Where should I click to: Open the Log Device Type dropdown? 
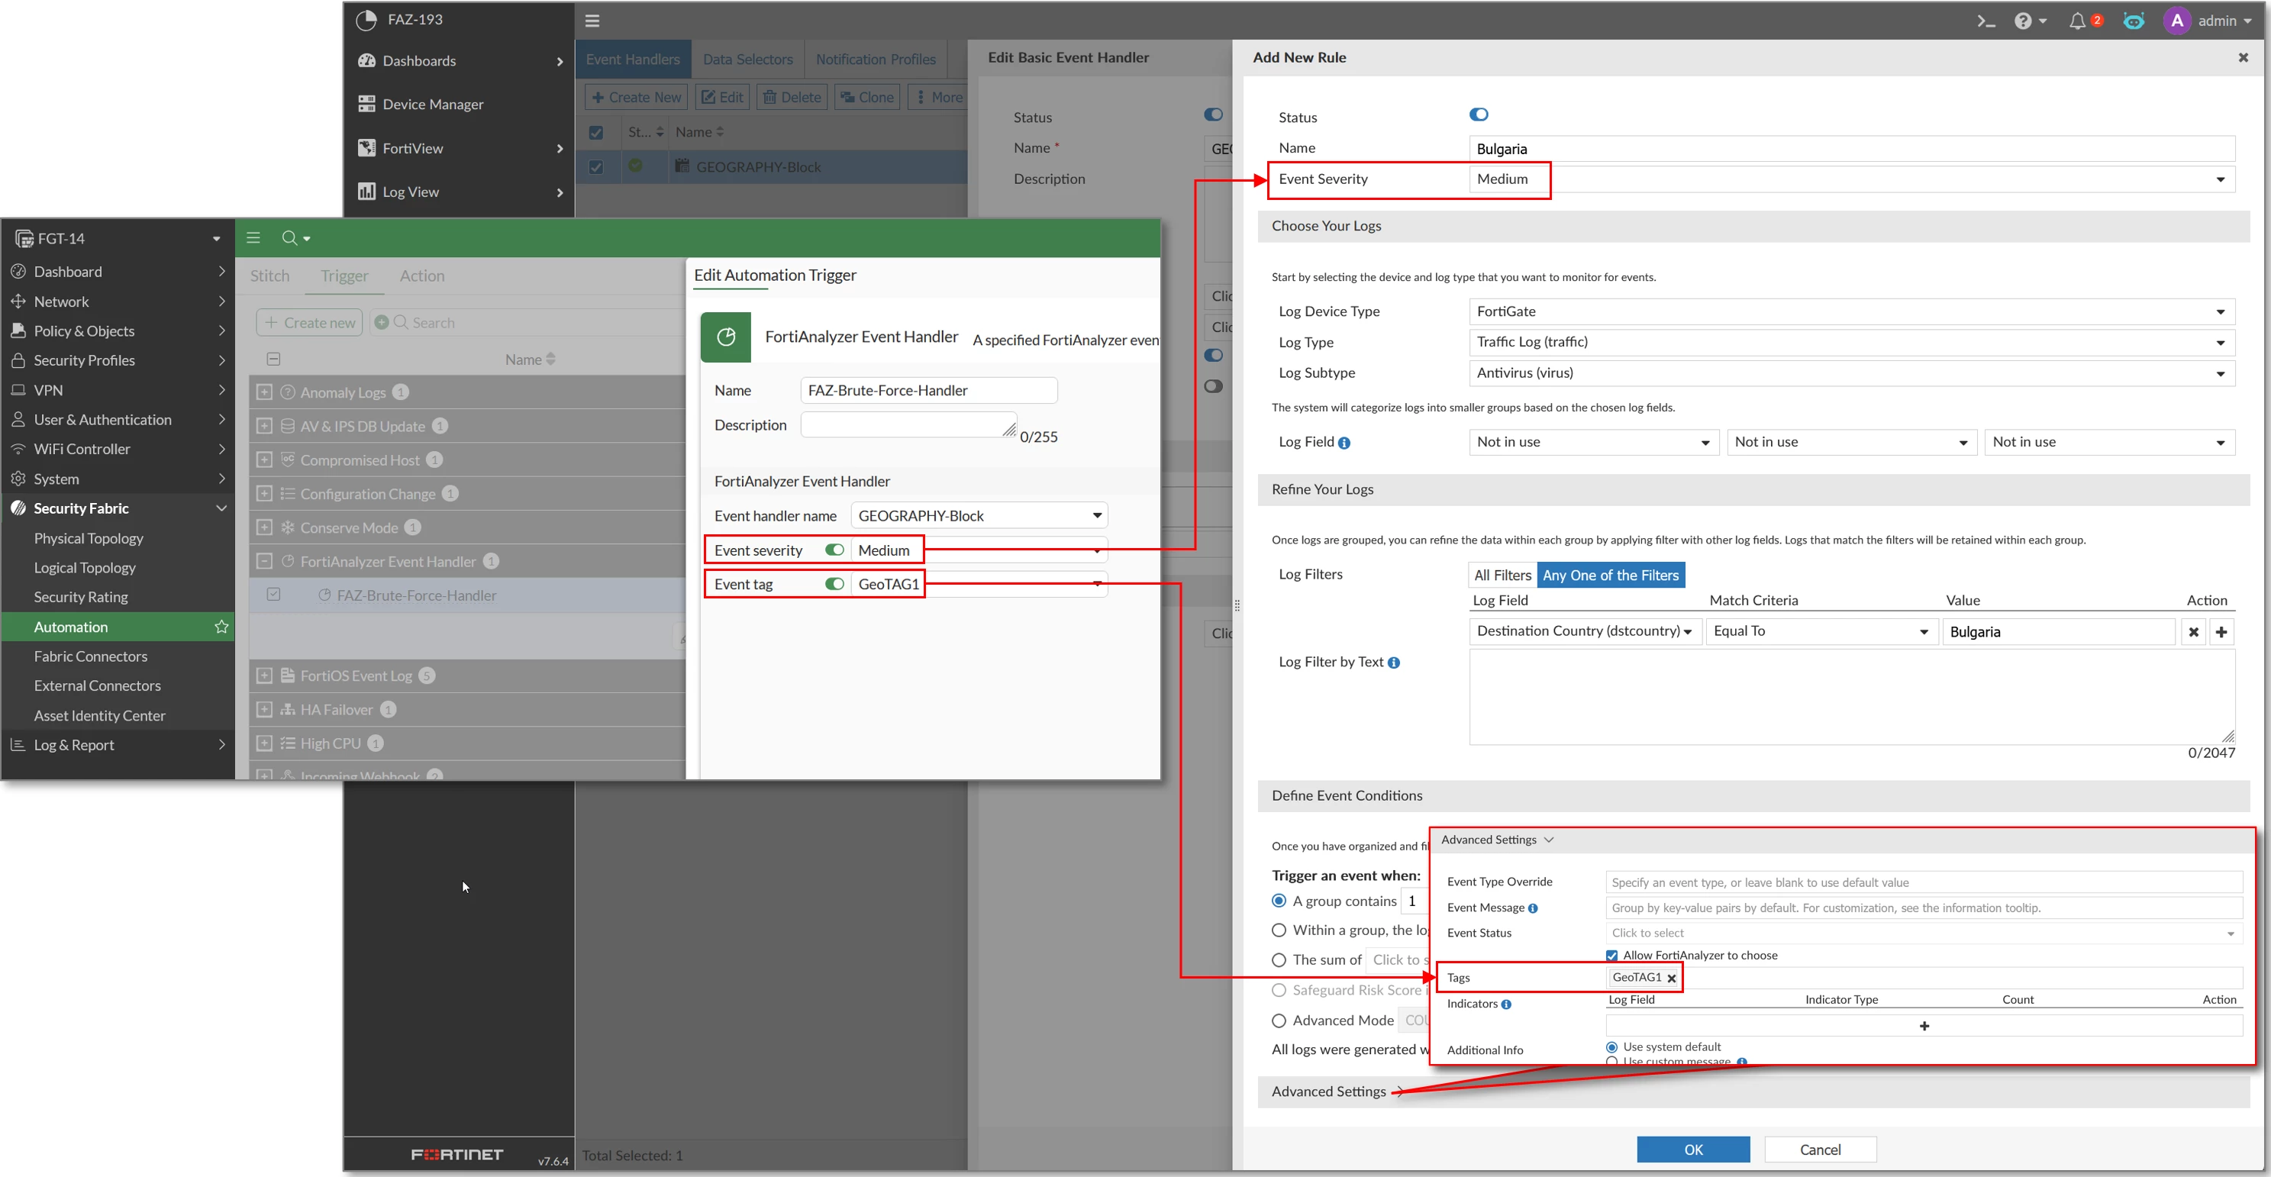(1851, 311)
